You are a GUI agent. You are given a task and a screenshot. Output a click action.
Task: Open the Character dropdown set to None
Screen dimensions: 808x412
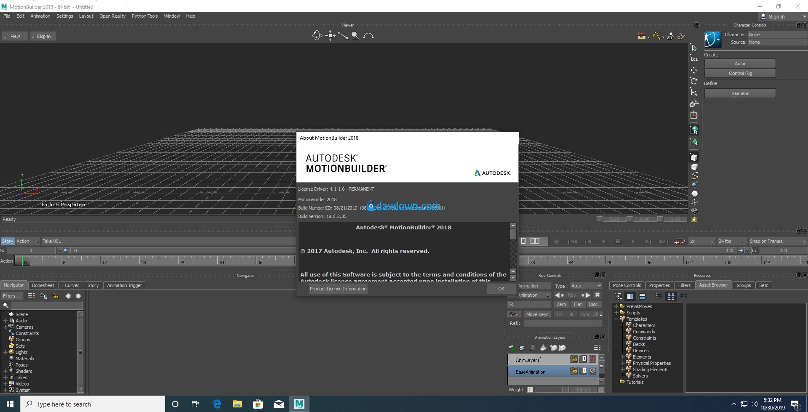pos(777,35)
